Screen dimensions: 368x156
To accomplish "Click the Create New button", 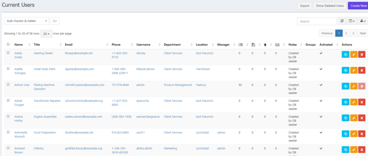I will tap(358, 5).
